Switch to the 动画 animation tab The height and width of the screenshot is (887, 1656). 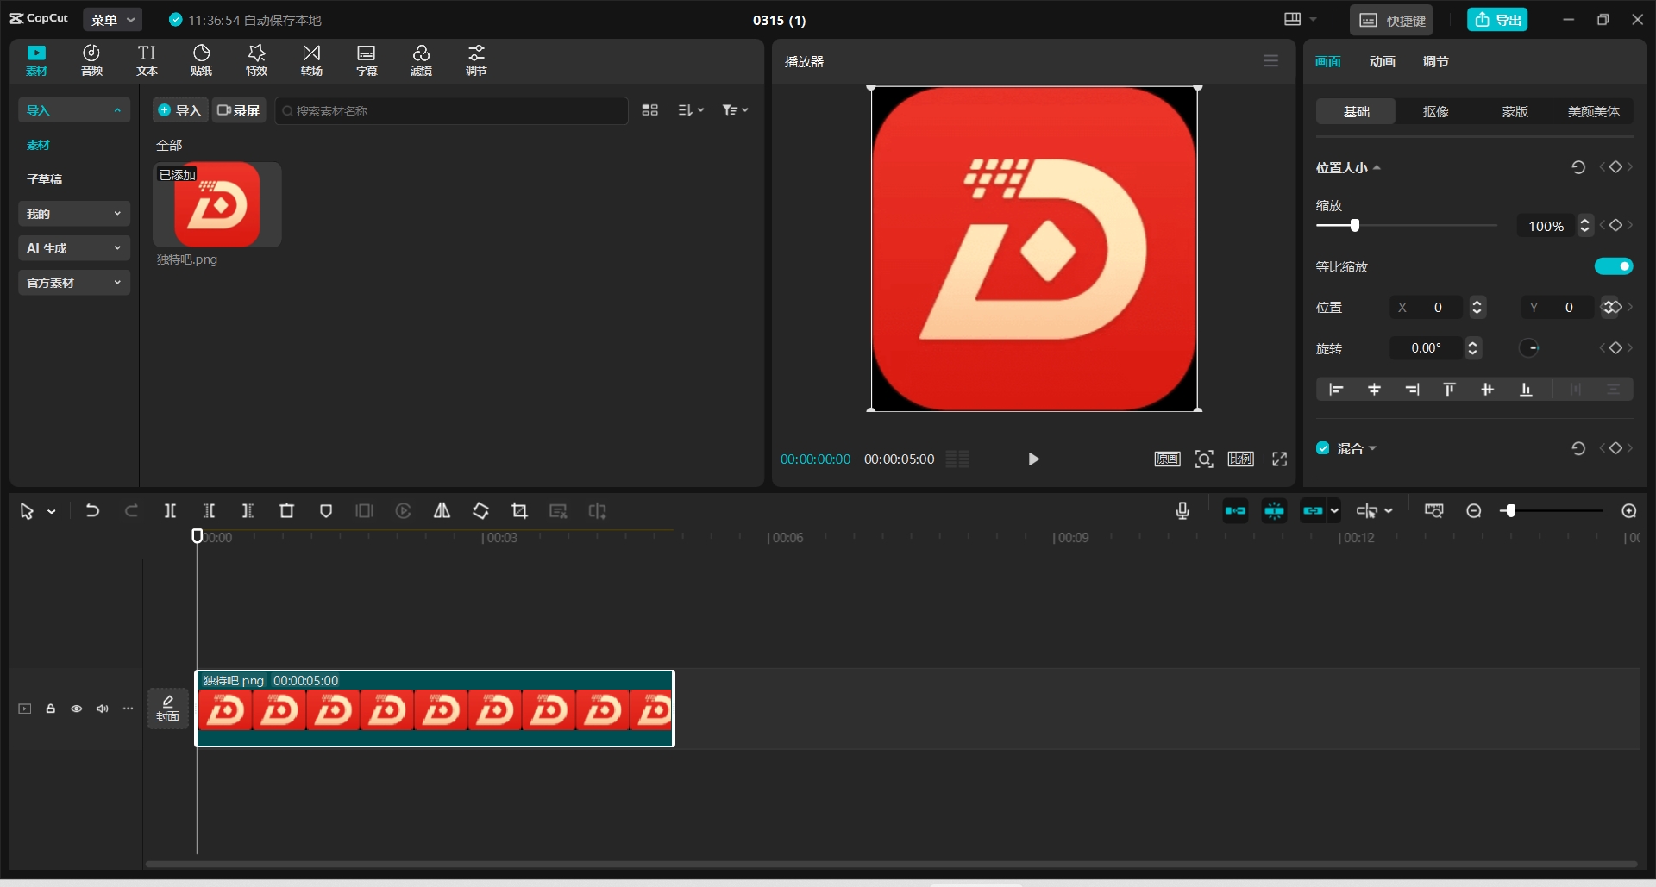[1382, 61]
